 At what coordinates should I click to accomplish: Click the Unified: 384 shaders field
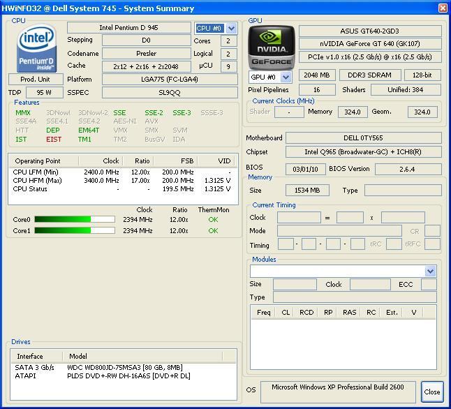pos(406,90)
